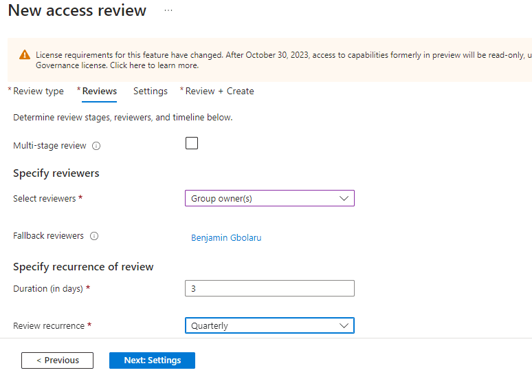This screenshot has height=377, width=532.
Task: Focus the Duration (in days) input field
Action: [x=269, y=288]
